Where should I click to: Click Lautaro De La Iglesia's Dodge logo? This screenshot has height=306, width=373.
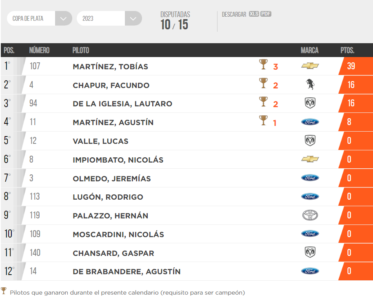point(310,103)
